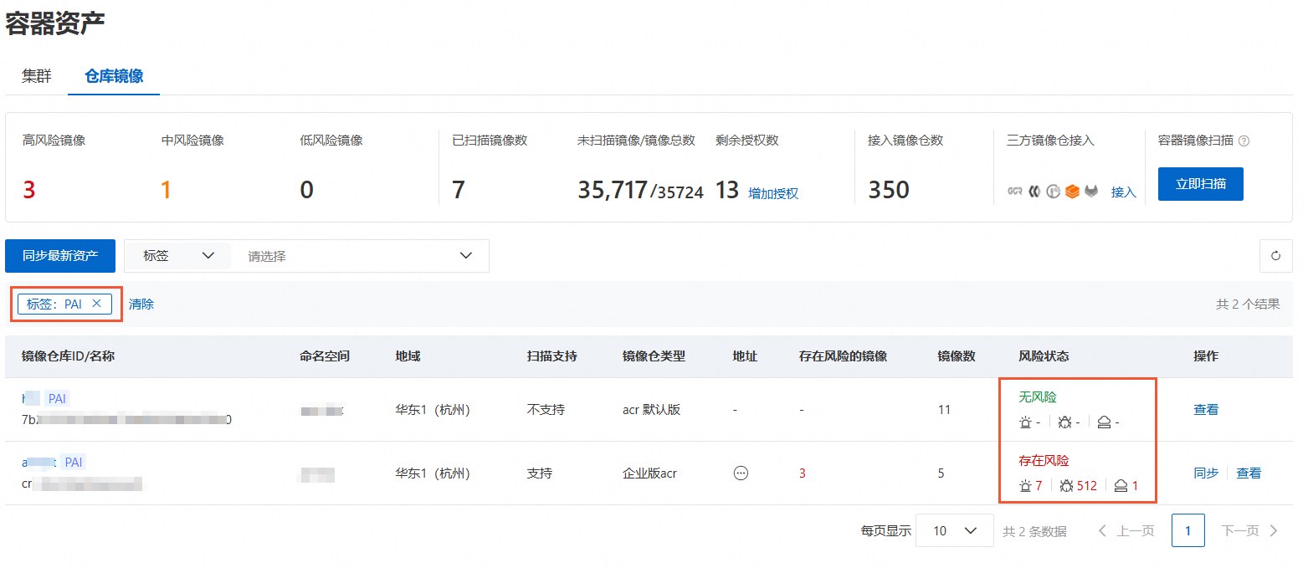1308x568 pixels.
Task: Remove the PAI tag filter with X
Action: [x=96, y=304]
